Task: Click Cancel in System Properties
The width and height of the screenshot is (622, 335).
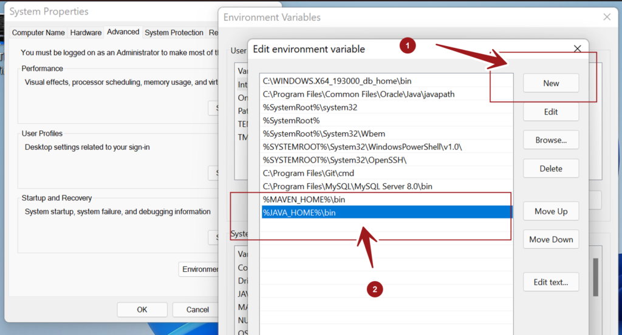Action: pos(196,310)
